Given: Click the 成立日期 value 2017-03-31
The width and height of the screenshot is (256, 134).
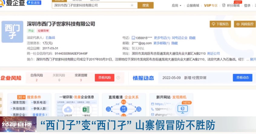Looking at the screenshot, I should click(50, 48).
